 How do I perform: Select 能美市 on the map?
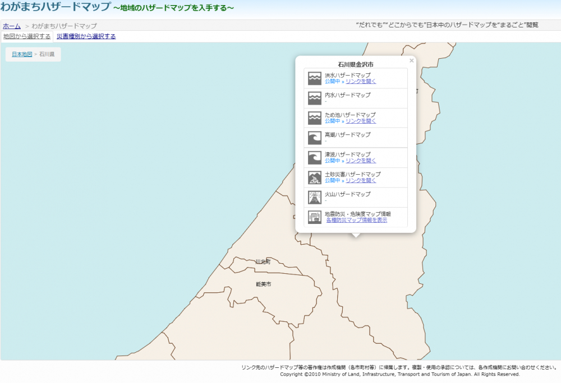pyautogui.click(x=263, y=284)
